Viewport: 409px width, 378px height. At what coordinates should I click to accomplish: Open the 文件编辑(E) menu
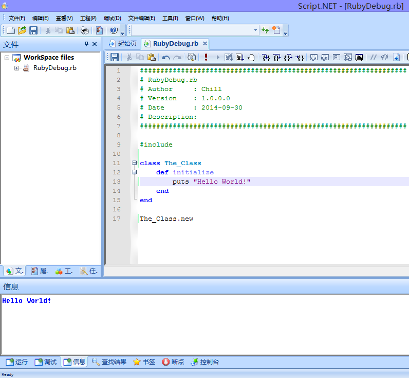tap(142, 19)
